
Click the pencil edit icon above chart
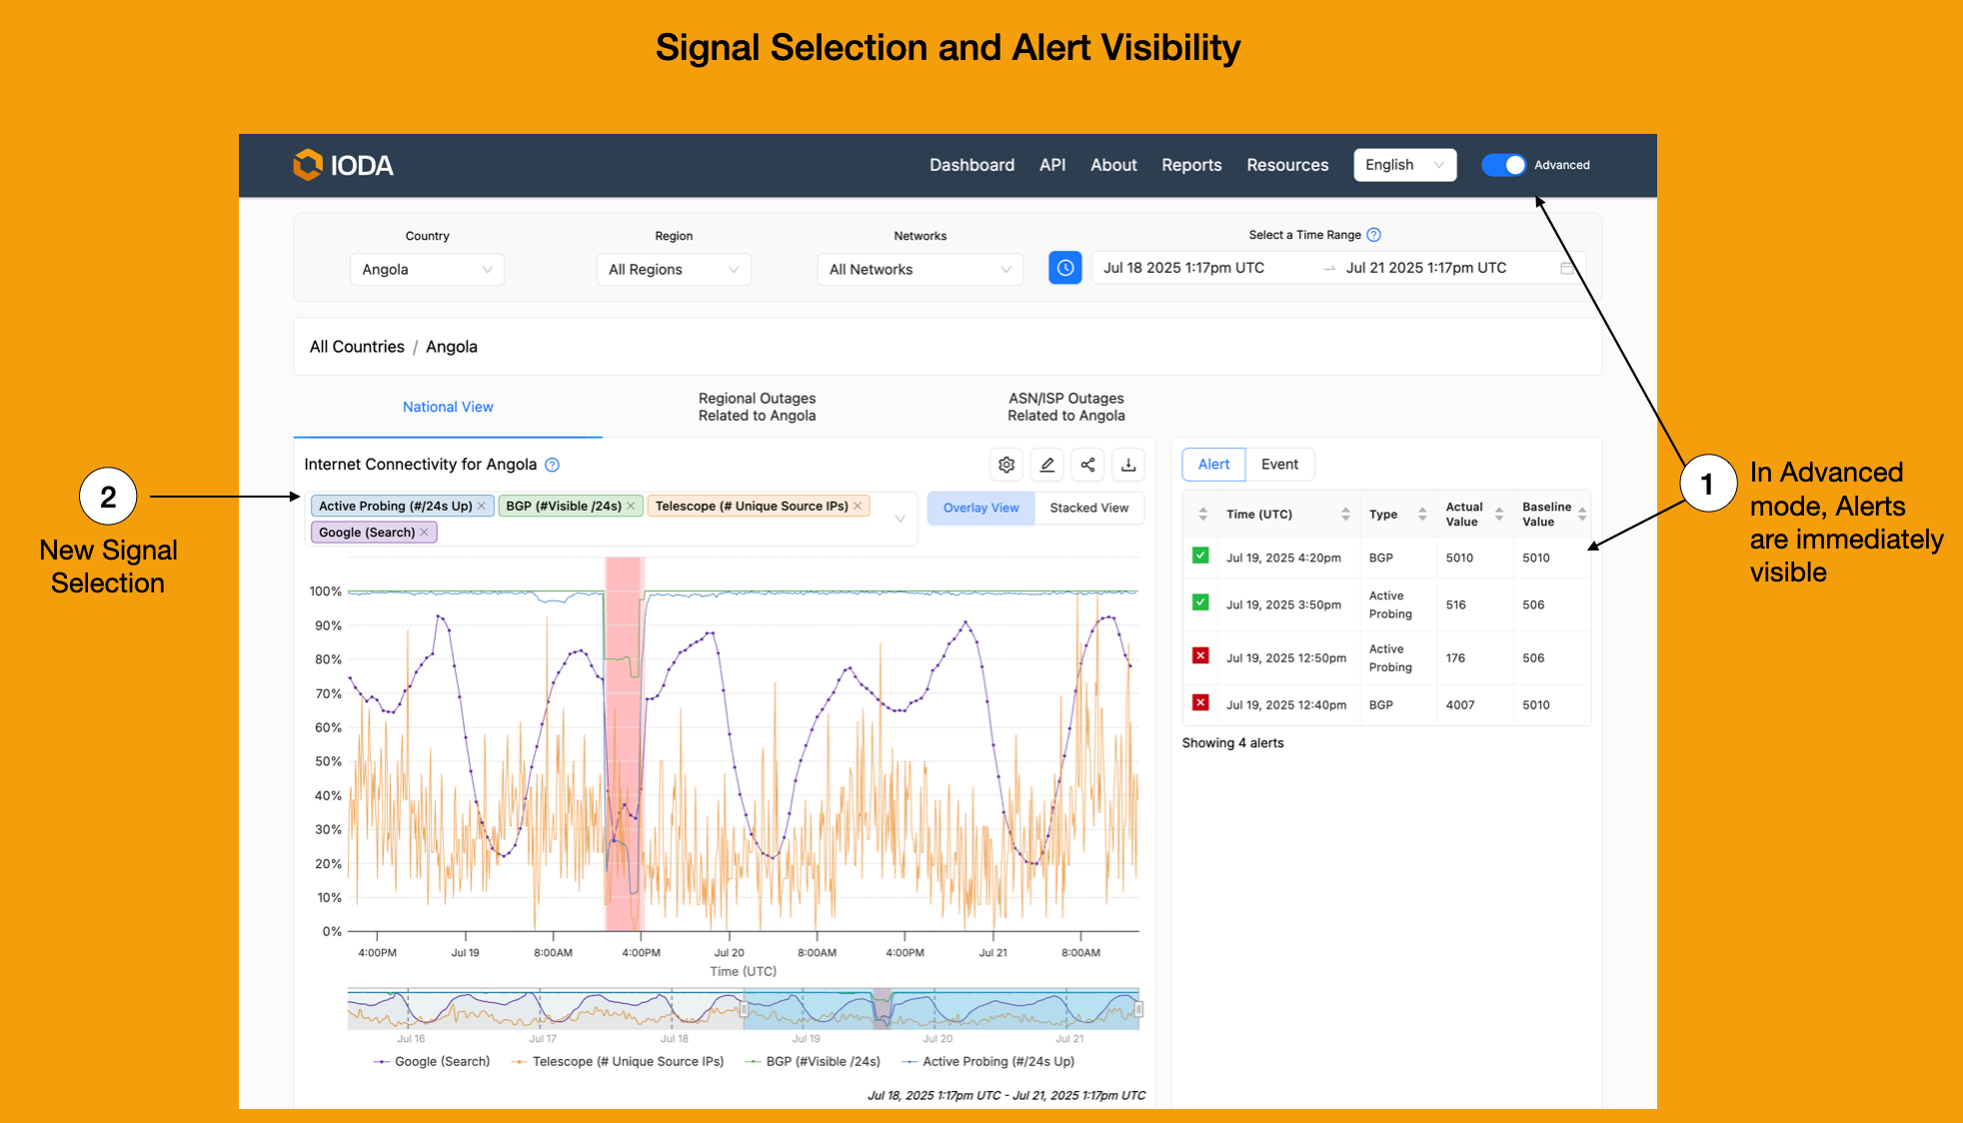click(x=1047, y=465)
